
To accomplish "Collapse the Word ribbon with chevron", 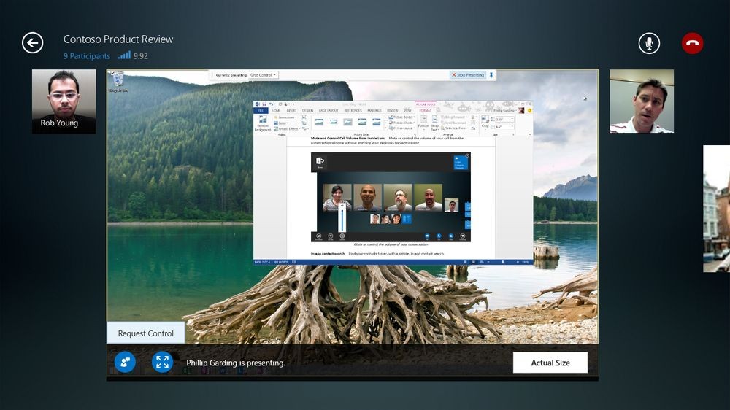I will point(530,134).
